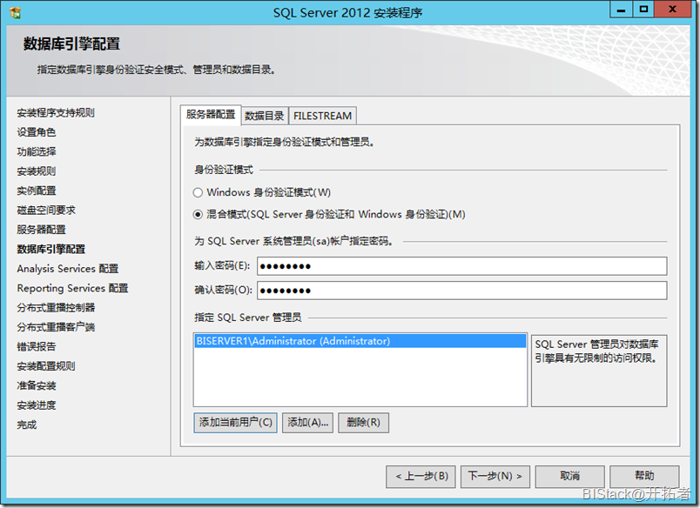Click 磁盘空间要求 in the step list
Screen dimensions: 700x508
pyautogui.click(x=46, y=210)
